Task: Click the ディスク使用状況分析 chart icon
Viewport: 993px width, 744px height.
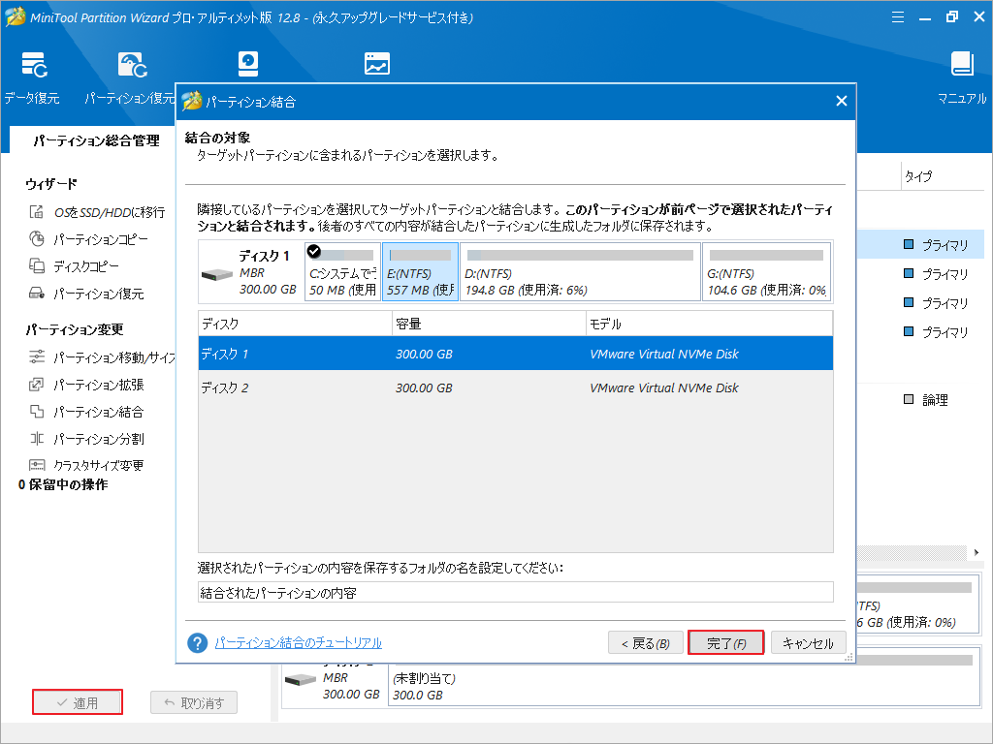Action: click(376, 63)
